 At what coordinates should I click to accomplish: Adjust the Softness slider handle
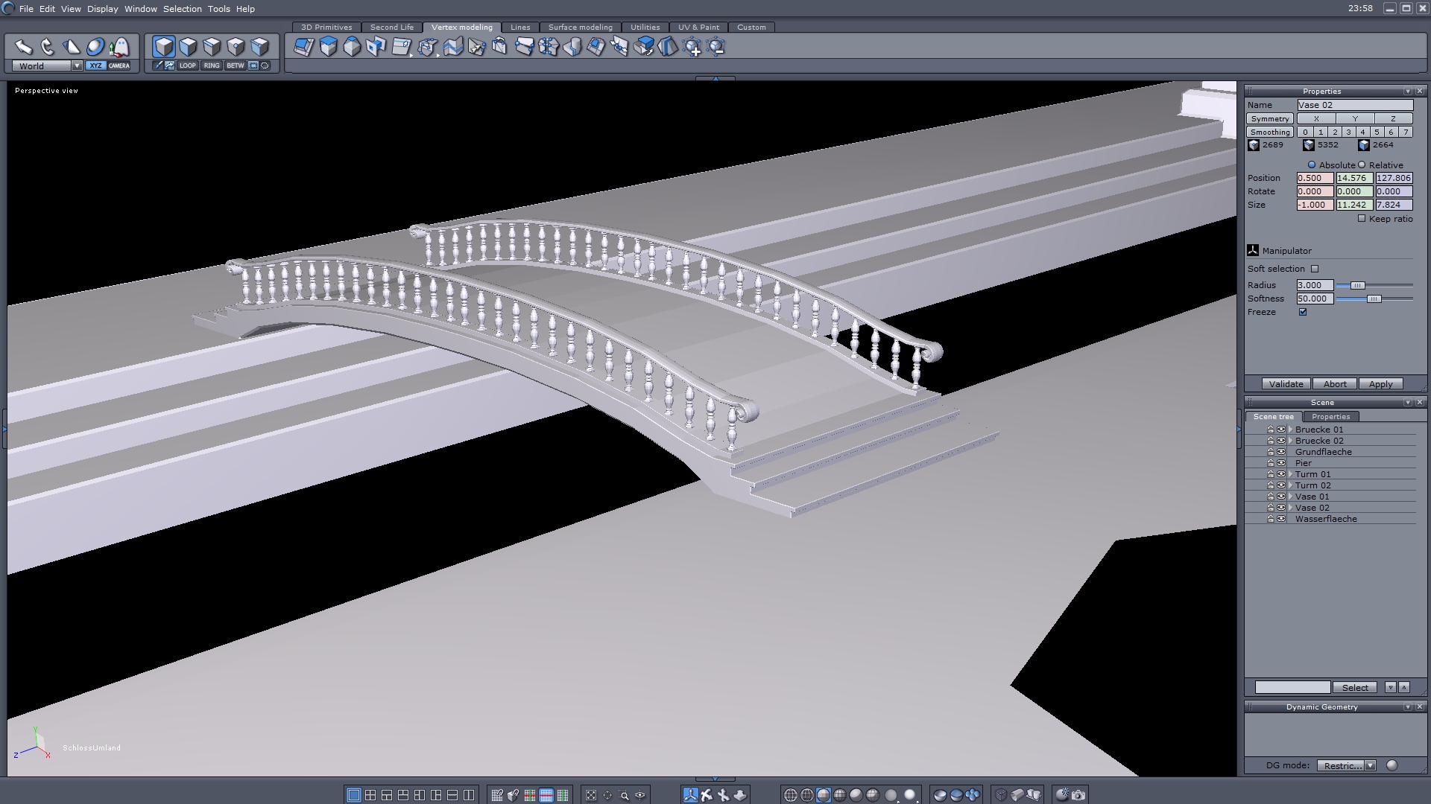pyautogui.click(x=1374, y=299)
